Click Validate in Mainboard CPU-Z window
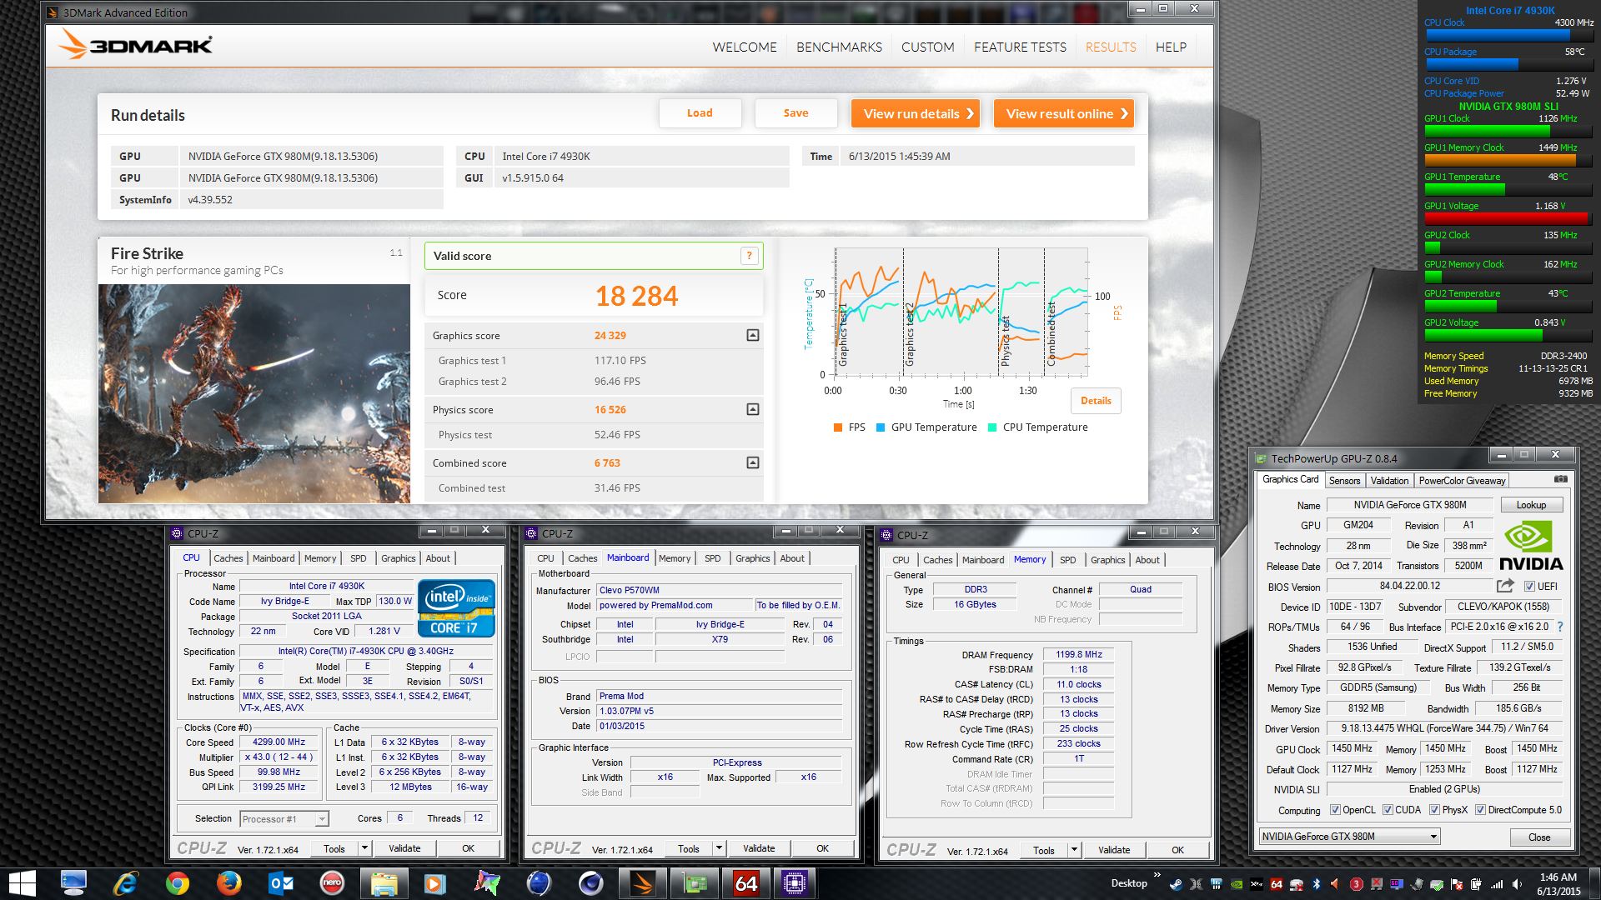The height and width of the screenshot is (900, 1601). click(x=759, y=848)
